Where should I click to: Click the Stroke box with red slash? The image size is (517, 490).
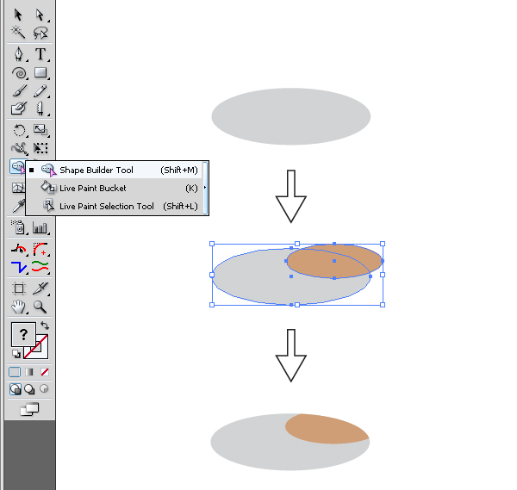click(x=41, y=352)
